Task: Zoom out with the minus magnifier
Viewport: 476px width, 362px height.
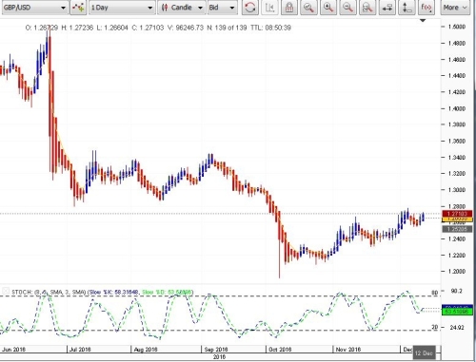Action: (x=347, y=8)
